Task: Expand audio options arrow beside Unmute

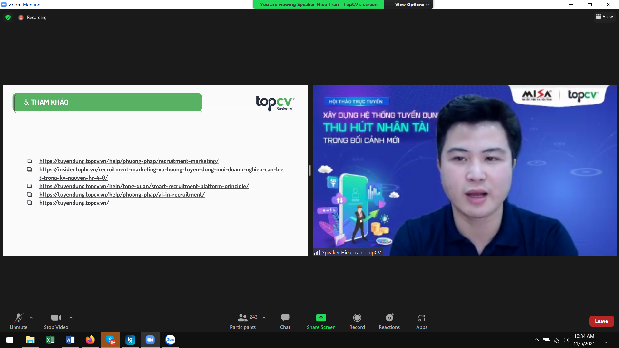Action: [31, 318]
